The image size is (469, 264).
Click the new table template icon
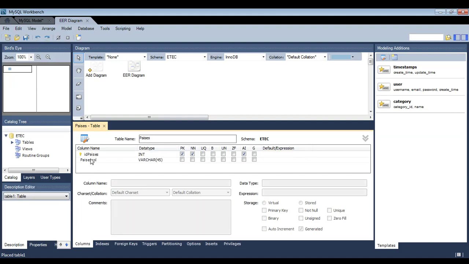point(395,57)
